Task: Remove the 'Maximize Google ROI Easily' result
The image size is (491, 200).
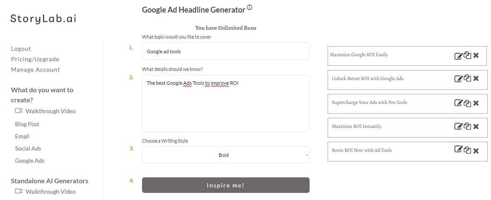Action: click(476, 55)
